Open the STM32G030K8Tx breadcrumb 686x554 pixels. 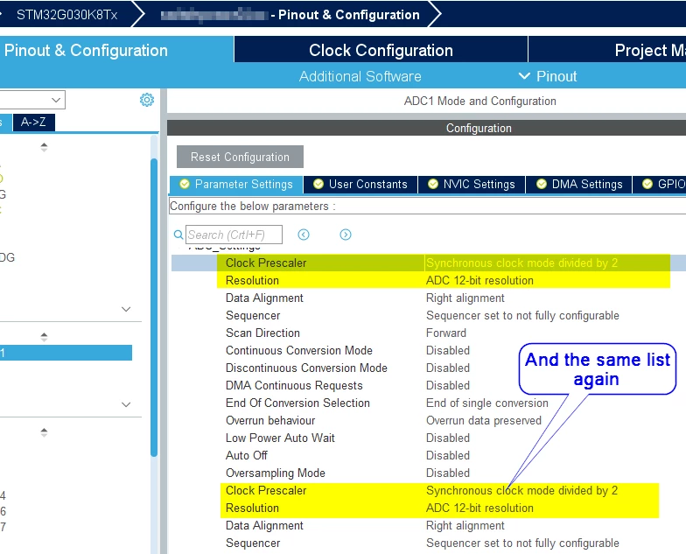click(66, 14)
